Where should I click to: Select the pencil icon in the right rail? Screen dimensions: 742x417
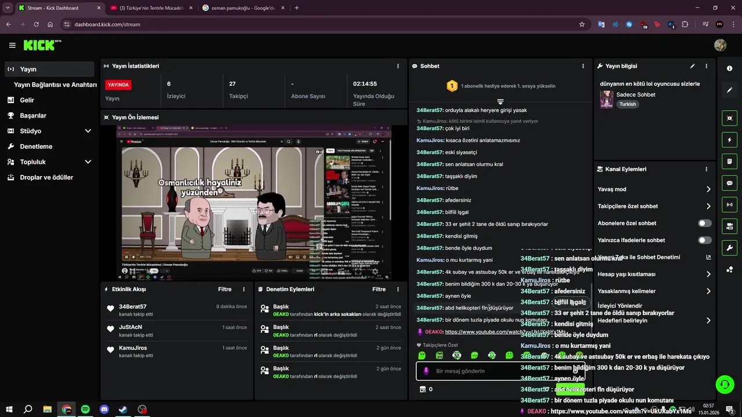729,90
